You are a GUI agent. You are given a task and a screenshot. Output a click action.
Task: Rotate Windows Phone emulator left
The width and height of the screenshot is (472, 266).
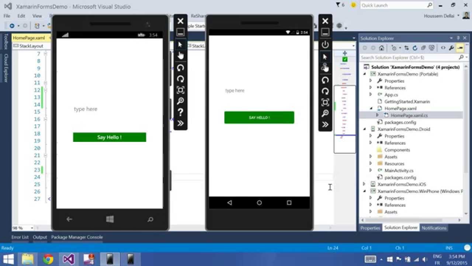click(x=180, y=68)
